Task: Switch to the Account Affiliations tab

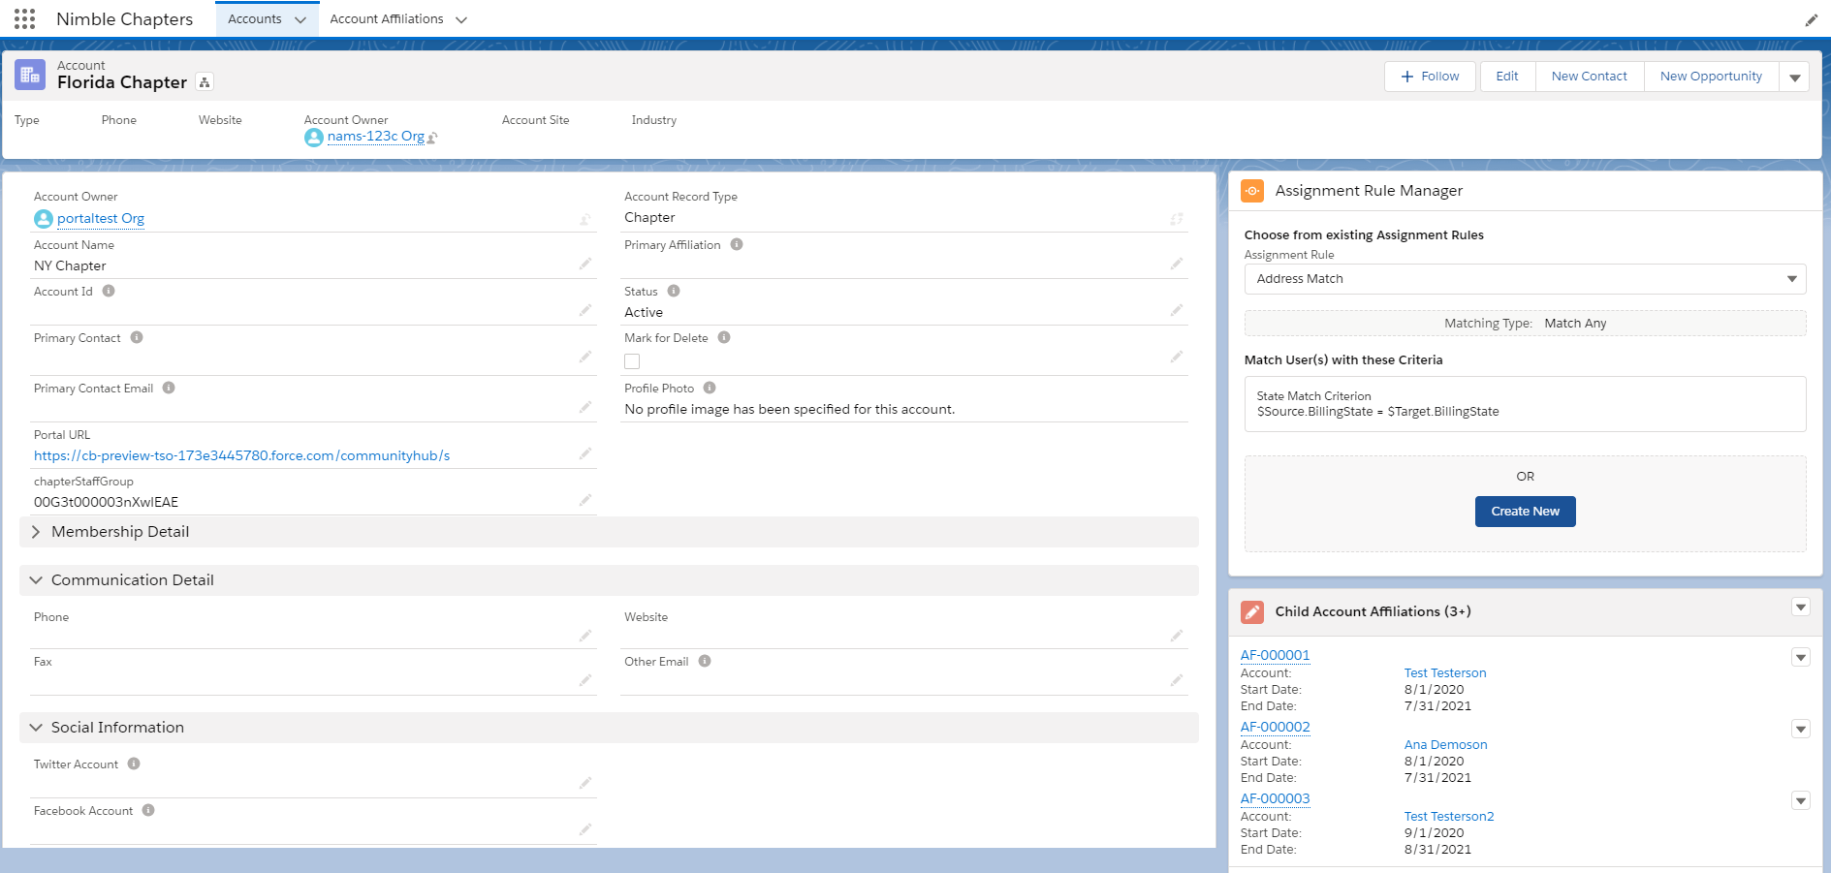Action: click(386, 19)
